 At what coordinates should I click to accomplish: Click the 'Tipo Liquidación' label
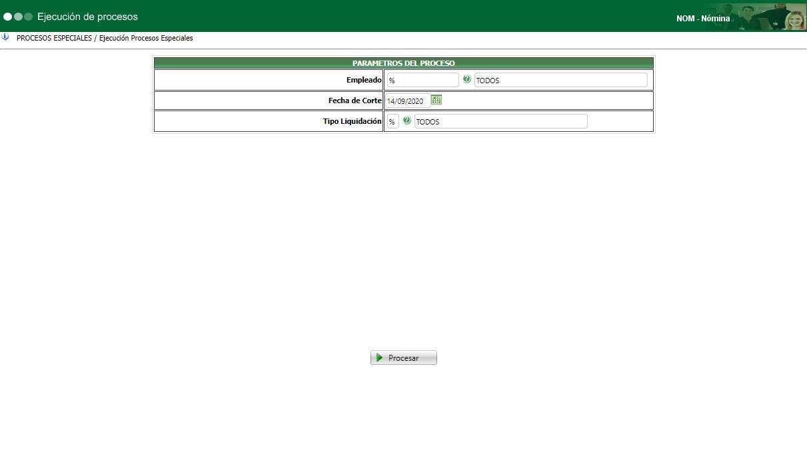click(x=353, y=121)
